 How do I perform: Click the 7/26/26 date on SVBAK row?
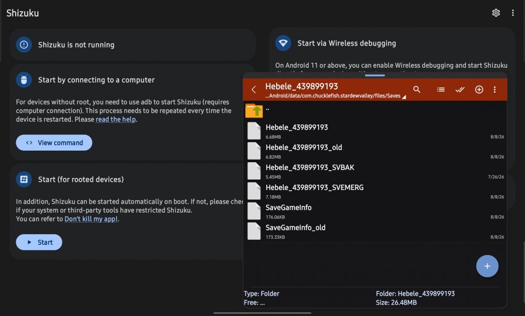pos(496,177)
